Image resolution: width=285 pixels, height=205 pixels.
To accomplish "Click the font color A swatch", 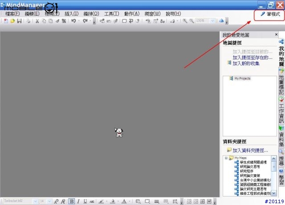I will tap(124, 201).
